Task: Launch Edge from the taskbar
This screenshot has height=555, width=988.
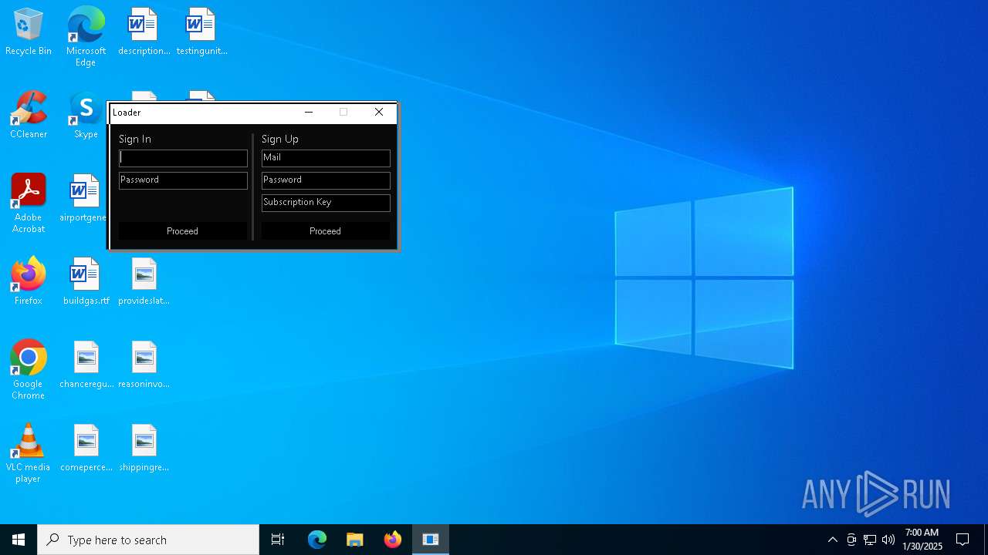Action: point(317,540)
